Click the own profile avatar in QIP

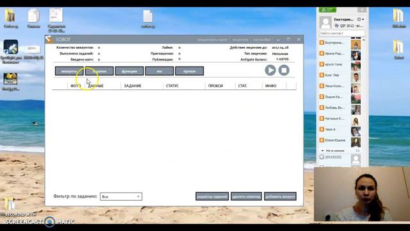(325, 22)
